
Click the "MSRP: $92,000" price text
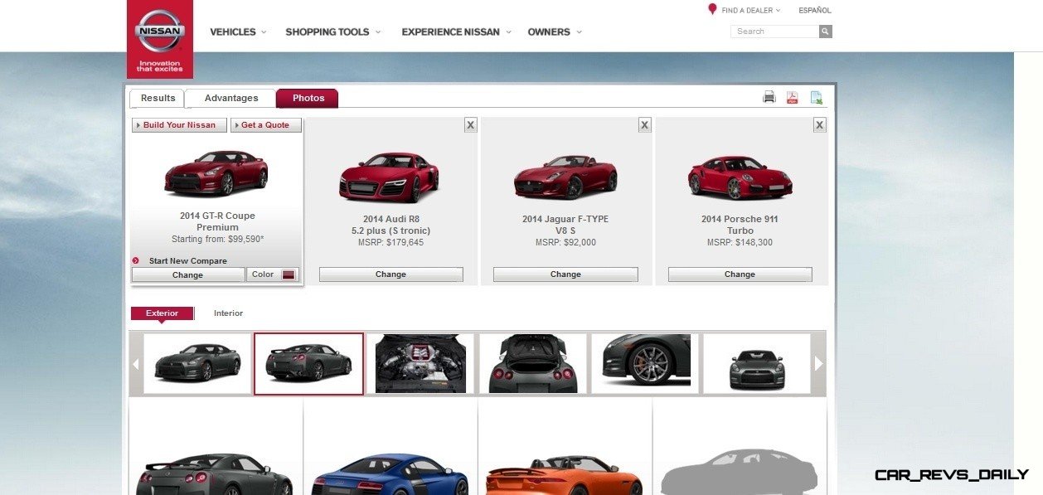pyautogui.click(x=565, y=243)
